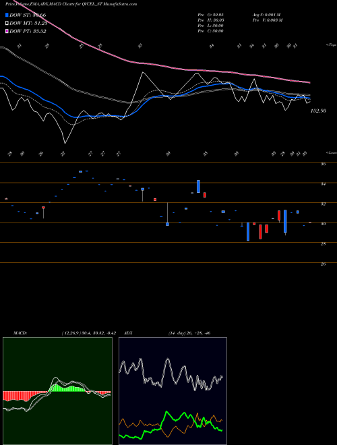Click the green +DI line in ADX panel

[x=167, y=413]
